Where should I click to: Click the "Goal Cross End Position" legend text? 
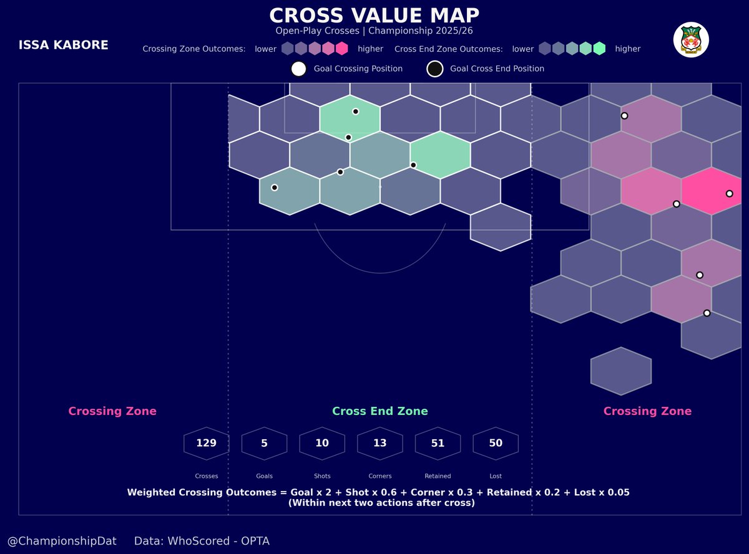(x=497, y=69)
